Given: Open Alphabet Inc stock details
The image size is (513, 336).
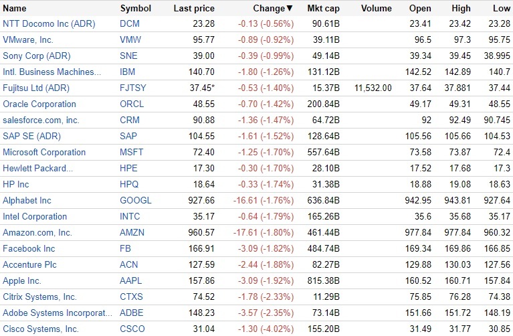Looking at the screenshot, I should point(27,201).
